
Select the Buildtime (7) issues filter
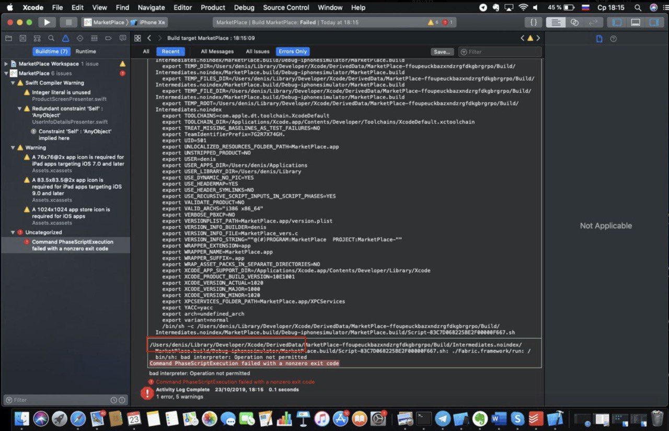tap(51, 51)
